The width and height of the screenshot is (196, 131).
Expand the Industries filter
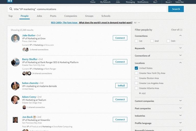180,115
